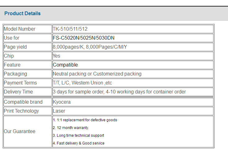Click Neutral packing or Customerized packing text
The width and height of the screenshot is (228, 151).
(x=97, y=74)
